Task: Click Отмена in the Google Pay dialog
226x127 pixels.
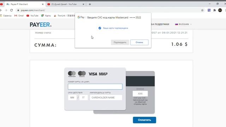Action: point(139,42)
